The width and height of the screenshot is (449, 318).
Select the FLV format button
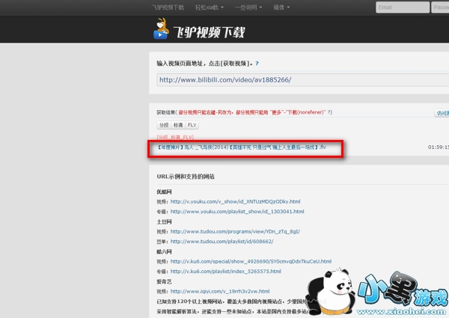click(x=192, y=124)
